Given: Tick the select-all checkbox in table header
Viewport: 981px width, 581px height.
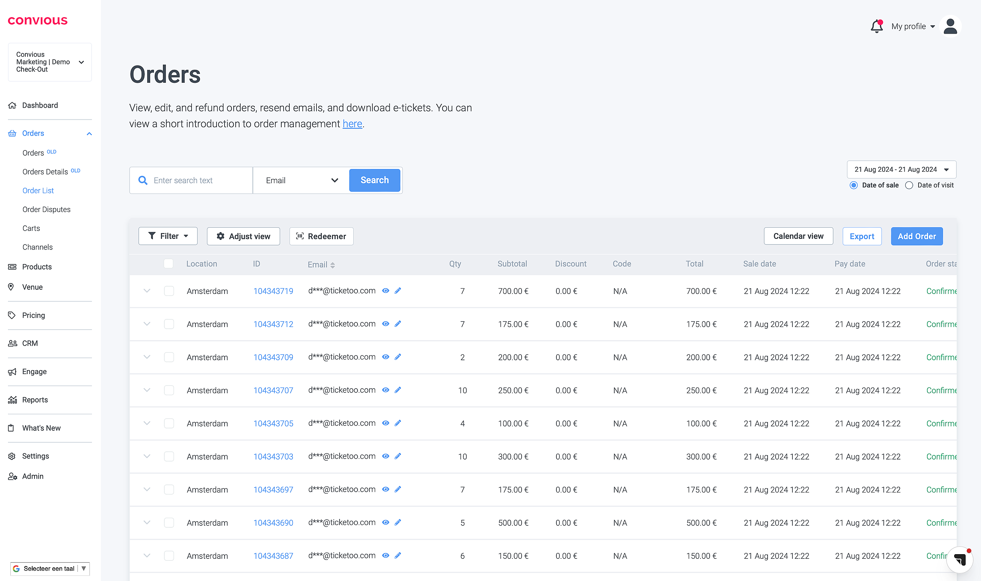Looking at the screenshot, I should pyautogui.click(x=168, y=264).
